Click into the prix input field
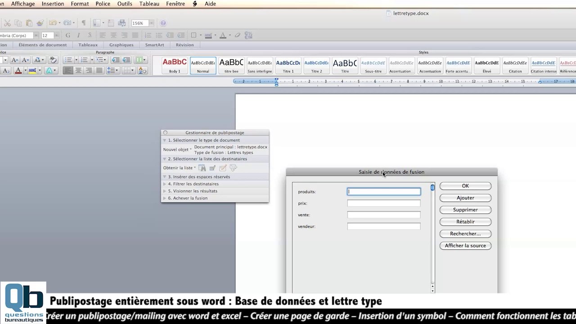This screenshot has width=576, height=324. pyautogui.click(x=384, y=203)
